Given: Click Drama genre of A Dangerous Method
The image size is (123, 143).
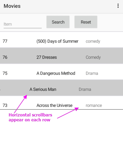Looking at the screenshot, I should [92, 73].
